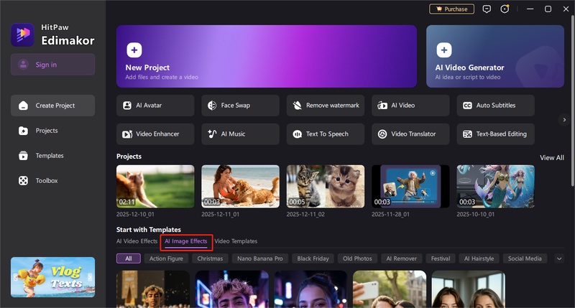Launch the Text To Speech tool

(325, 134)
